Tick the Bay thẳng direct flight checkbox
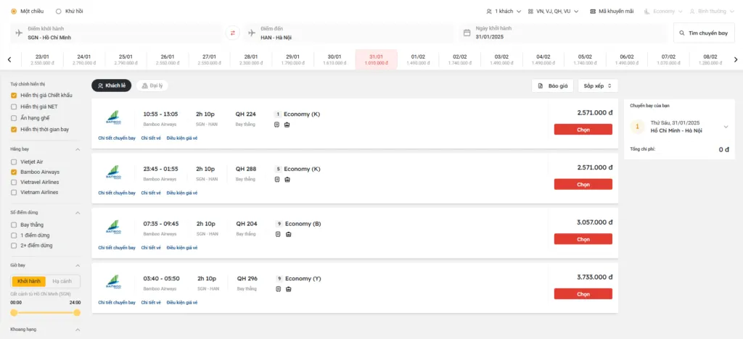The image size is (743, 339). point(14,225)
